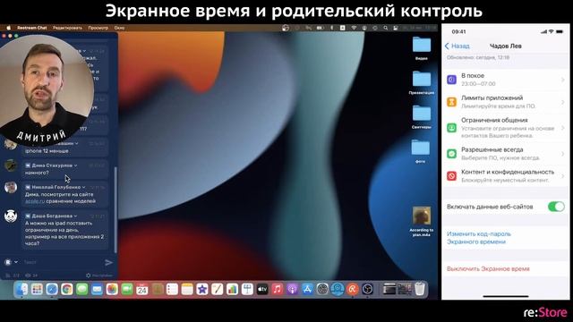Open dropdown next to Дима Стахурлов's name

pyautogui.click(x=75, y=165)
